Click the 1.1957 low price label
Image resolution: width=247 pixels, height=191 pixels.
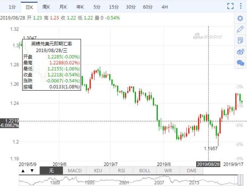pos(210,149)
